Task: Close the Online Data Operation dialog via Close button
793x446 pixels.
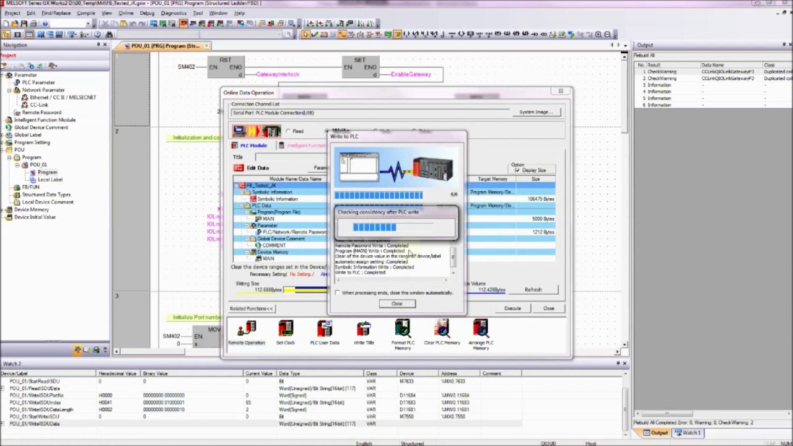Action: 549,308
